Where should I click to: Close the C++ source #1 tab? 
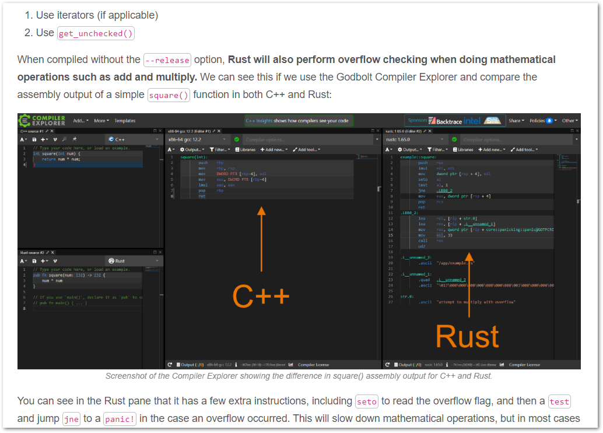click(51, 131)
